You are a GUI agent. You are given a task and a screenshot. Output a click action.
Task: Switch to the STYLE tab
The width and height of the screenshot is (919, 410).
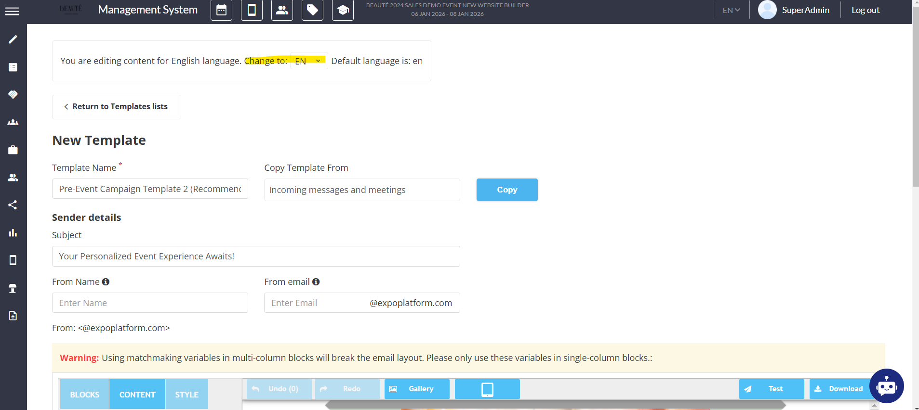(x=187, y=395)
